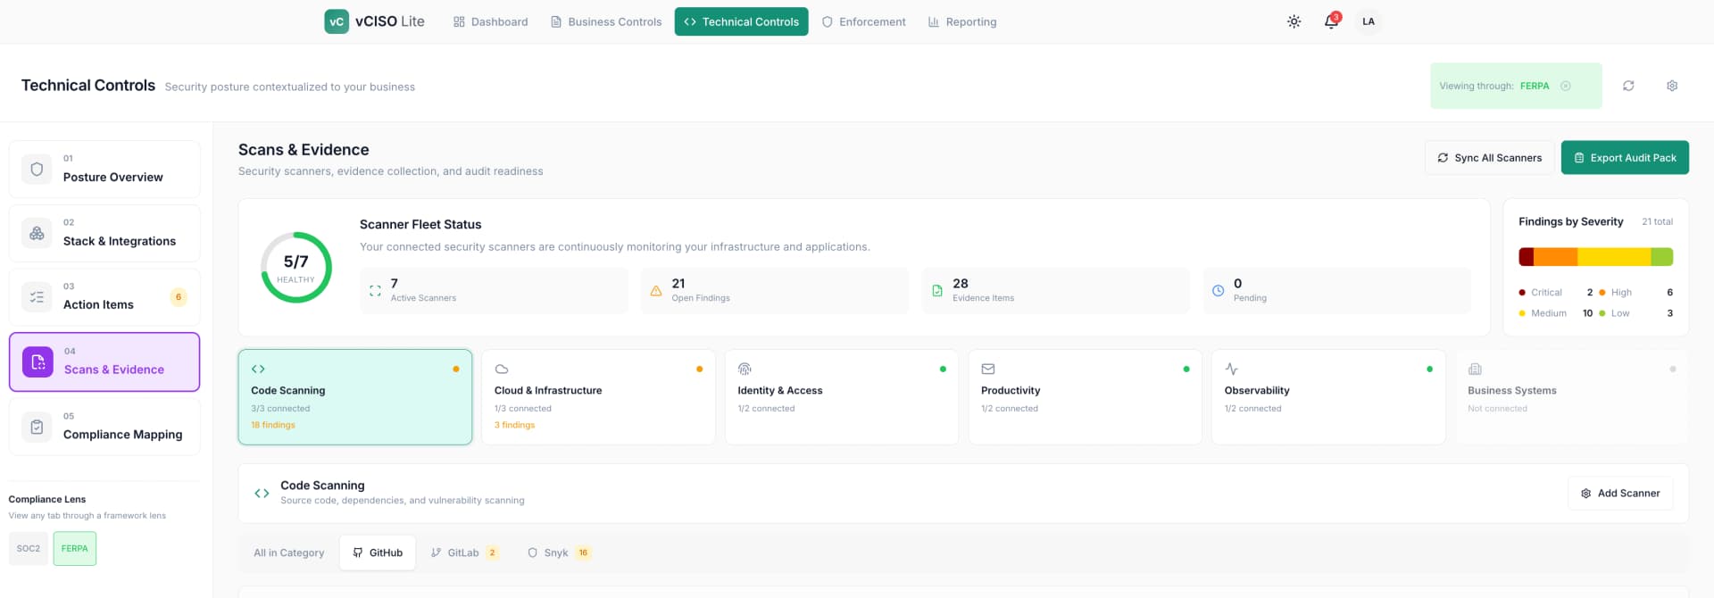Switch to the Snyk scanner tab
This screenshot has height=598, width=1714.
coord(557,552)
